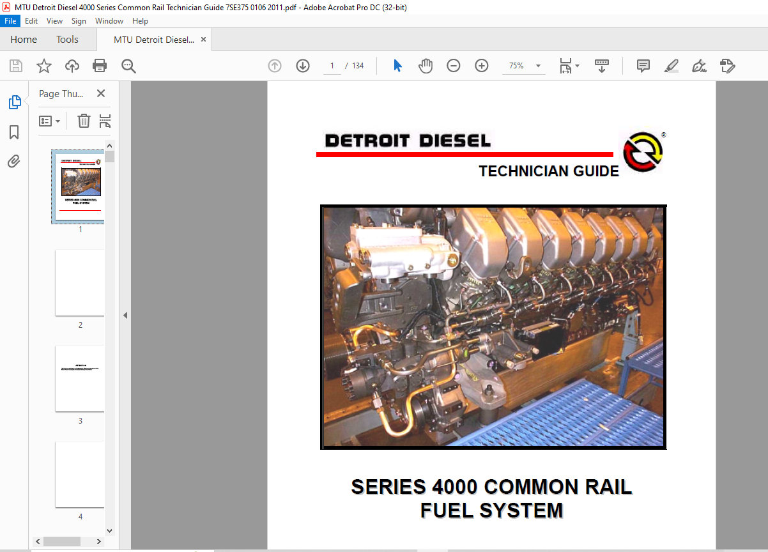
Task: Click the Save file icon
Action: (15, 66)
